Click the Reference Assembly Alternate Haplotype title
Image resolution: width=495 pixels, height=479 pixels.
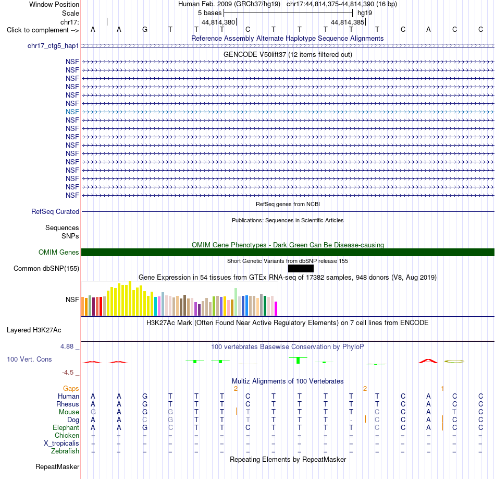288,39
